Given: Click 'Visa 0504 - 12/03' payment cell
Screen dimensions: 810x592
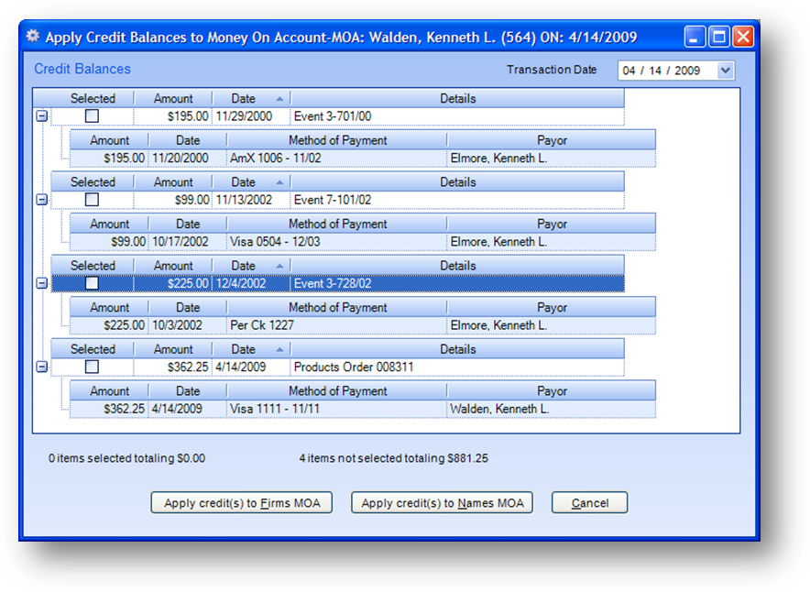Looking at the screenshot, I should click(337, 242).
